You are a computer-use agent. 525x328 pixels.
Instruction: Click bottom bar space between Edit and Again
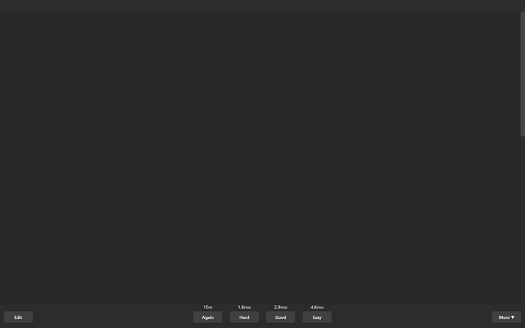(113, 317)
